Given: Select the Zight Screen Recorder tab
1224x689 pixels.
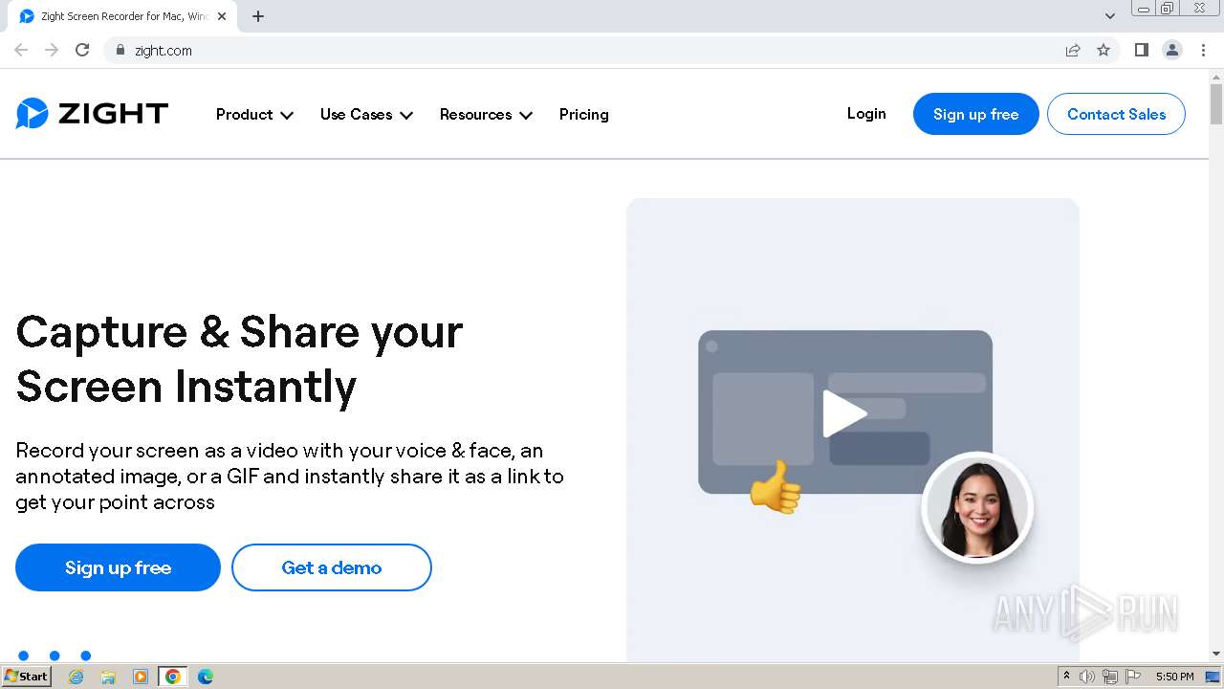Looking at the screenshot, I should pos(122,16).
